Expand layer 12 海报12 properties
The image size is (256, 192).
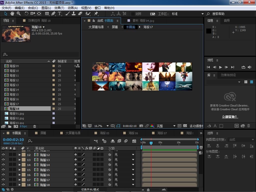pos(19,154)
